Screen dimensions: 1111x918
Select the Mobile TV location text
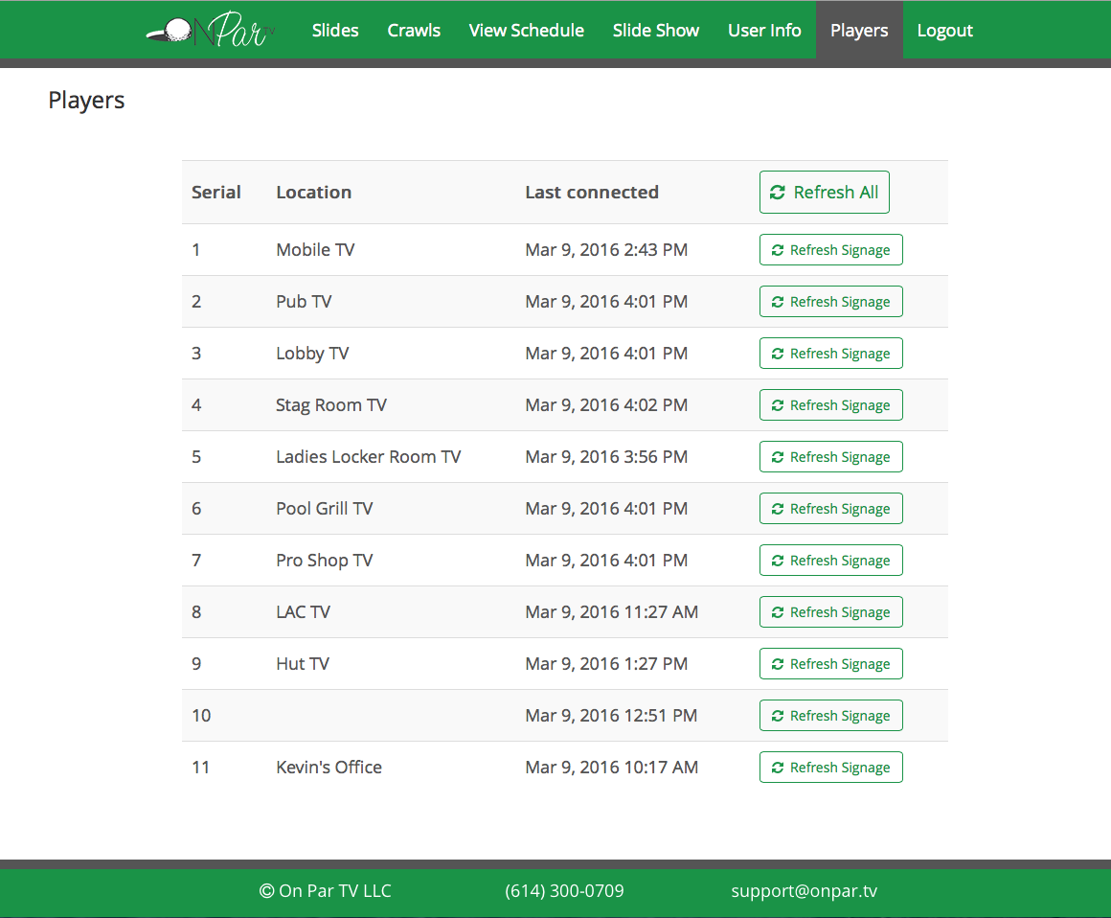coord(315,249)
